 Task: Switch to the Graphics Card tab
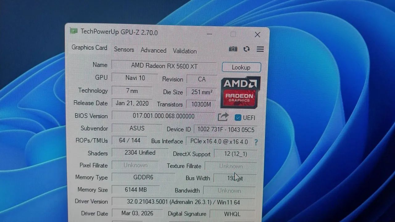pos(89,47)
